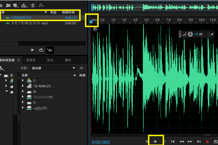Click the Rewind button
Screen dimensions: 218x145
tap(182, 141)
